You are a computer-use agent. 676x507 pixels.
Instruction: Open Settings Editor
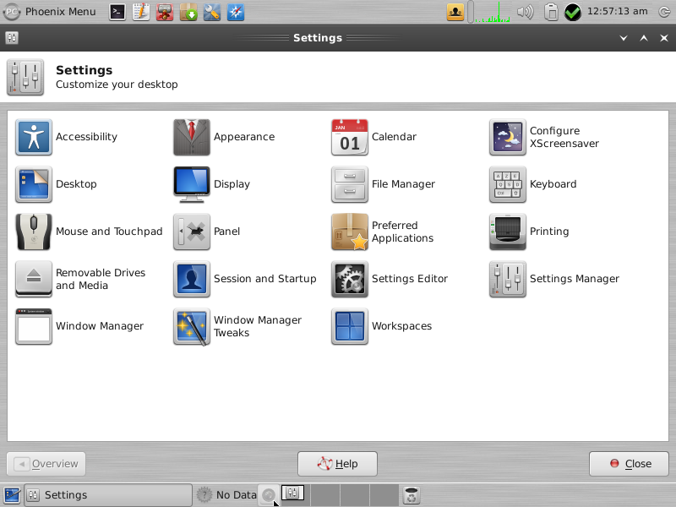[390, 280]
